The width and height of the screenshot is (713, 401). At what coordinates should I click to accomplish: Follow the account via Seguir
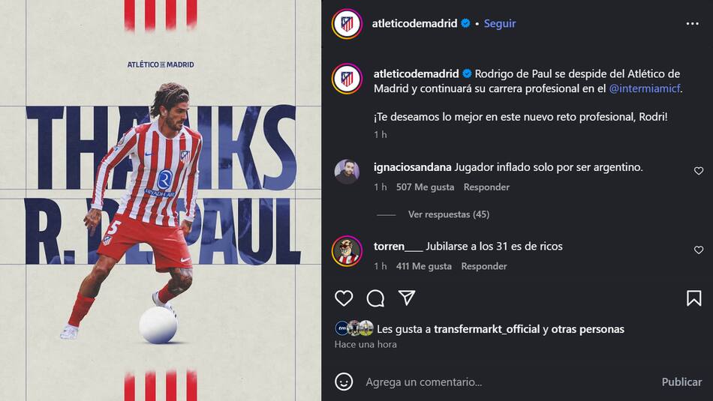[x=500, y=23]
